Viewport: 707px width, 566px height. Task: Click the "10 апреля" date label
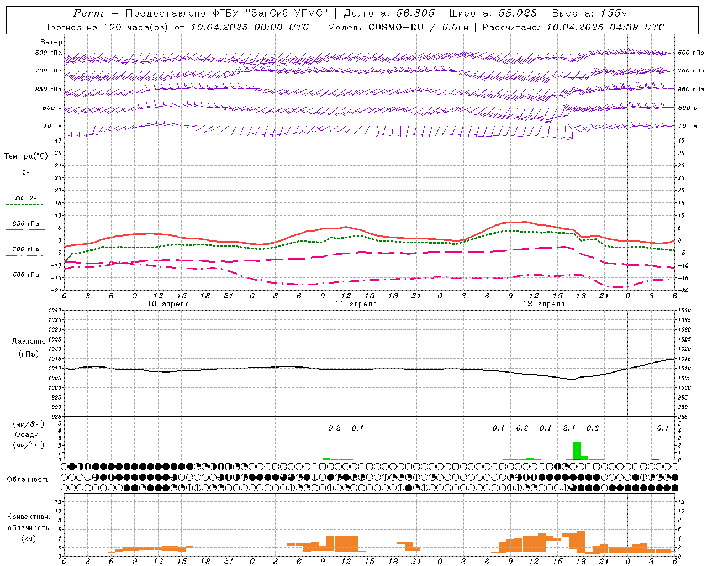(168, 304)
